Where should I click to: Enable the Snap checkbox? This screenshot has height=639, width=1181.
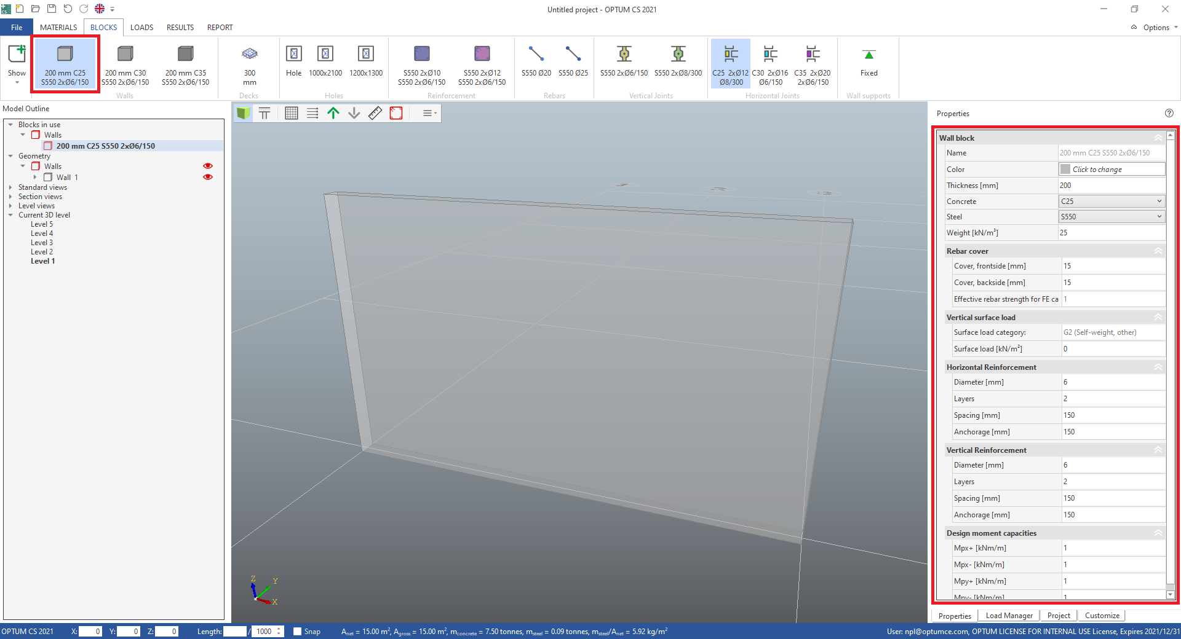click(x=297, y=631)
